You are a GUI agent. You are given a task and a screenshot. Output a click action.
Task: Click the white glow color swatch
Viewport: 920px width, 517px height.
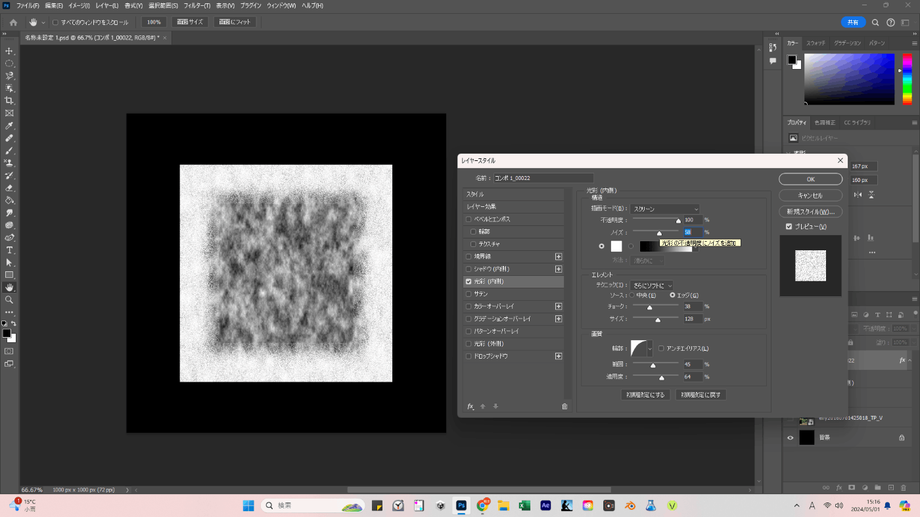tap(616, 246)
